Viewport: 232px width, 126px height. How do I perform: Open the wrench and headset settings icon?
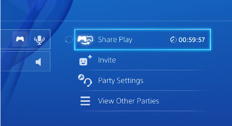85,80
